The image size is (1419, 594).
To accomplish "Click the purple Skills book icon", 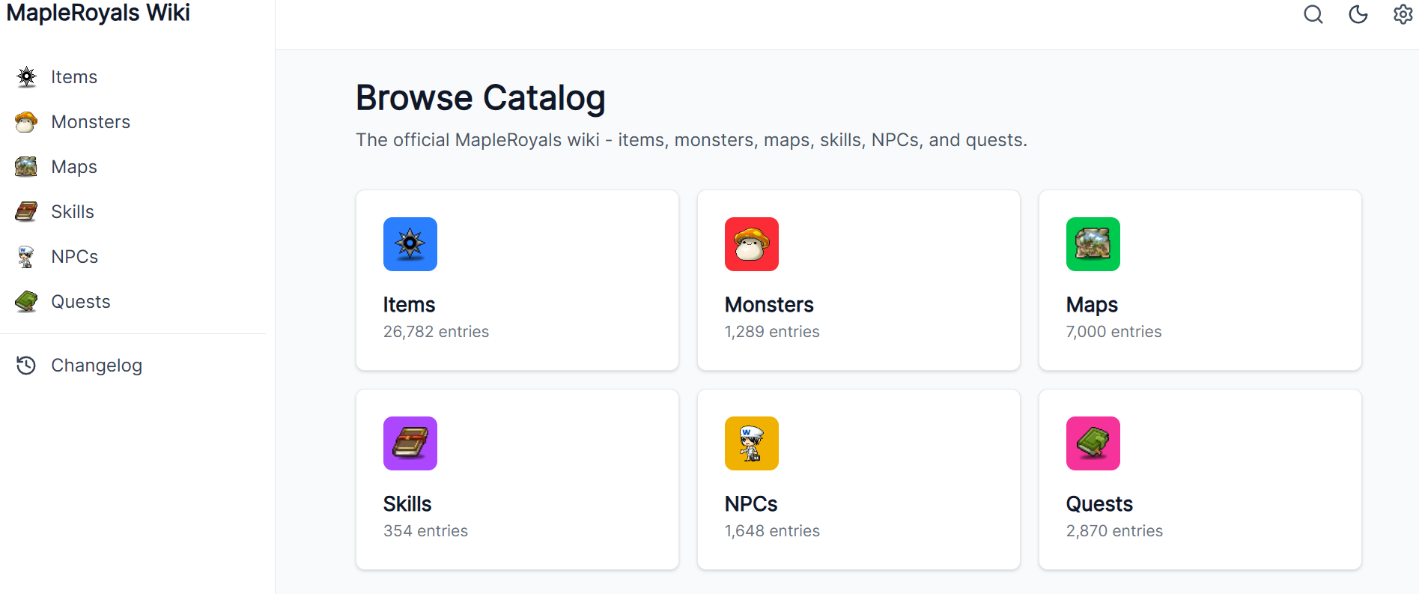I will (x=410, y=443).
